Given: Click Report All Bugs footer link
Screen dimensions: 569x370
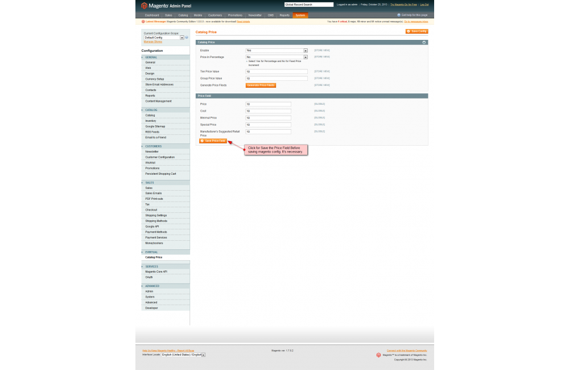Looking at the screenshot, I should [x=168, y=351].
